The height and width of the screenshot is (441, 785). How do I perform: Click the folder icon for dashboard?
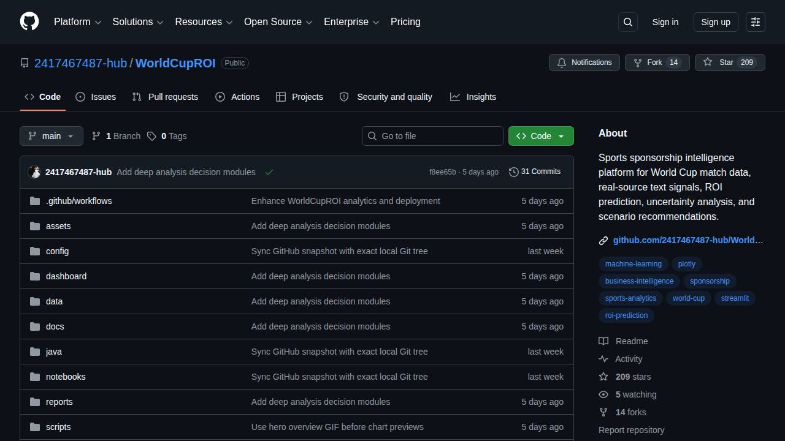point(35,276)
